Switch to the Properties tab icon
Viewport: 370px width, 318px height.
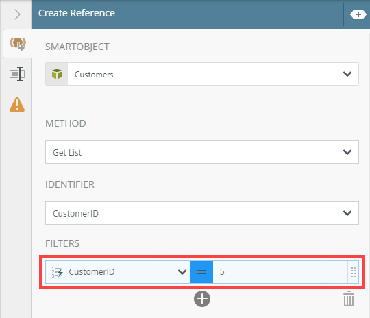click(17, 74)
